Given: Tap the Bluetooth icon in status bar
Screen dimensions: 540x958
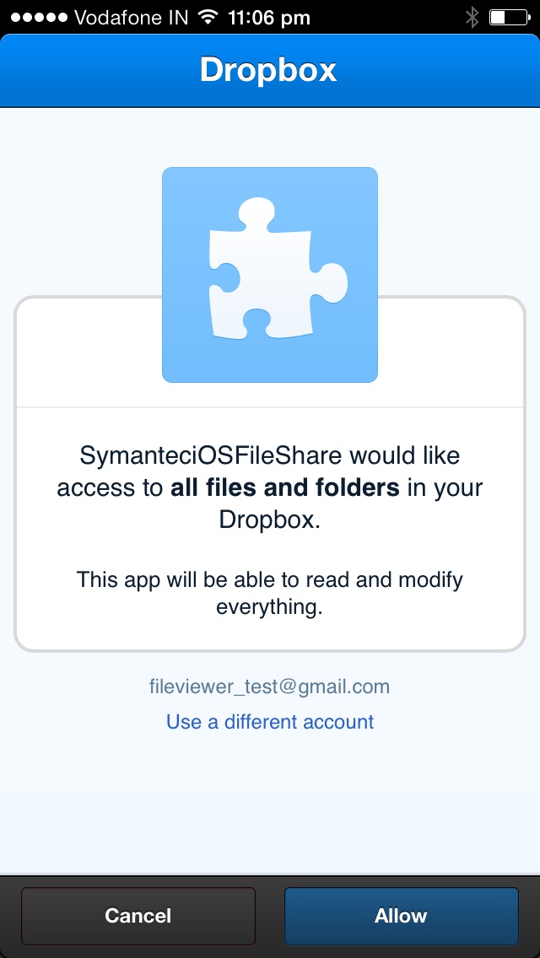Looking at the screenshot, I should click(472, 17).
